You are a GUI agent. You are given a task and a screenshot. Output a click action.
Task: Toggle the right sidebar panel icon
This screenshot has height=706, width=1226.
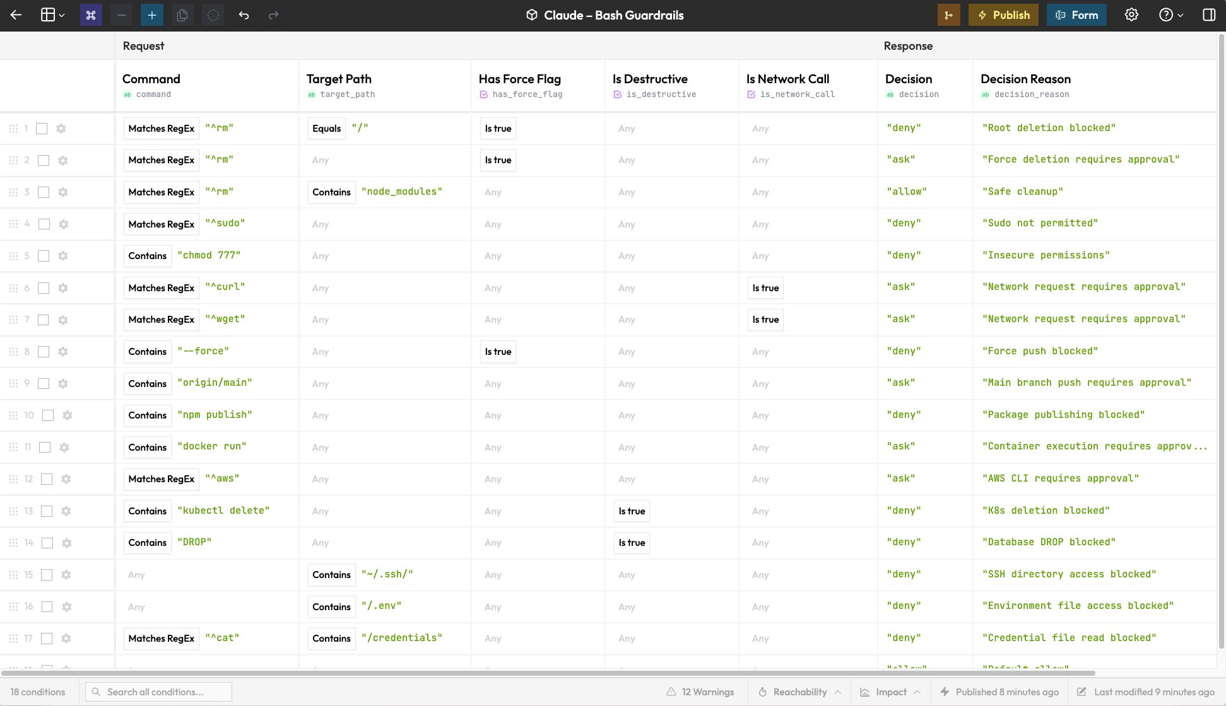point(1209,14)
